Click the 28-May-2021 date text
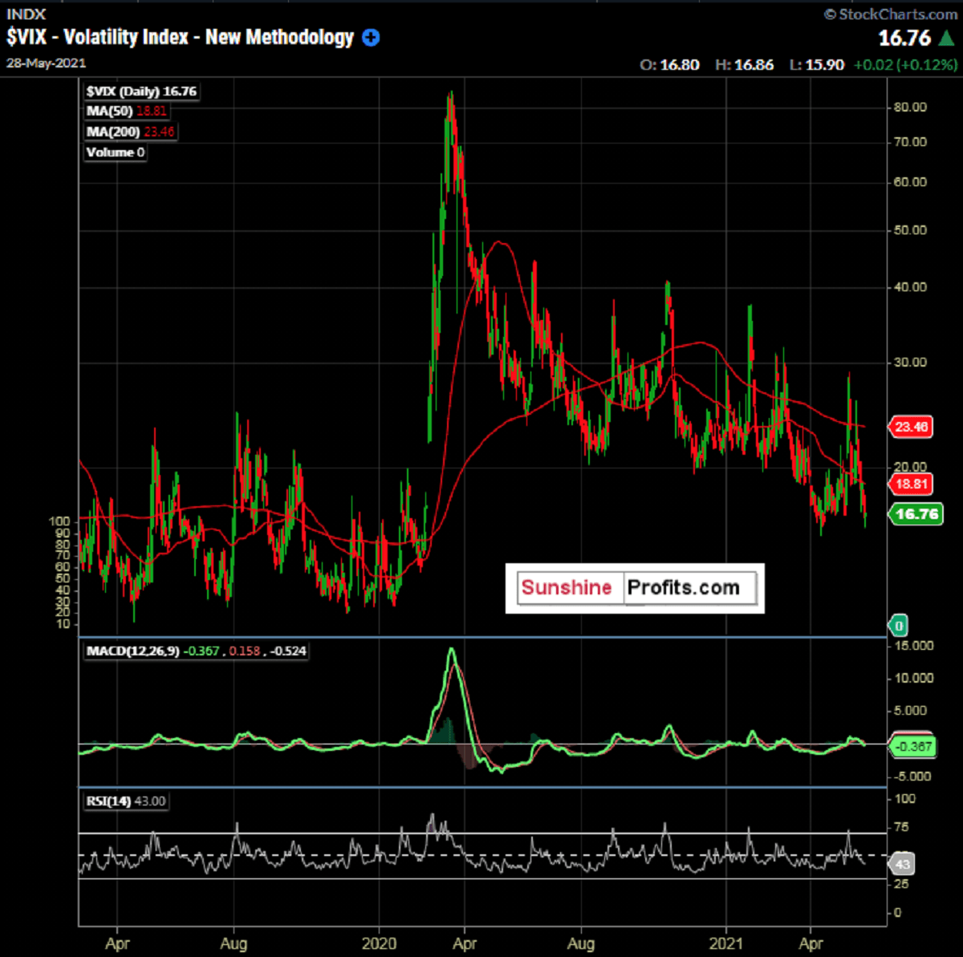The height and width of the screenshot is (957, 963). click(46, 63)
